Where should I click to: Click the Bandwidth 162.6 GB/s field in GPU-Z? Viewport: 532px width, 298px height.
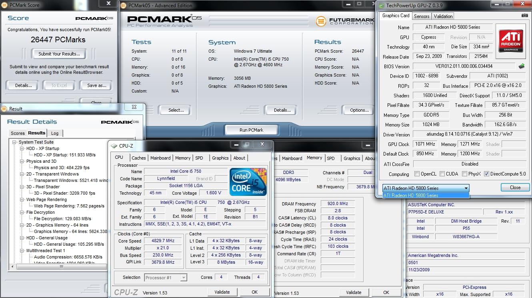click(x=506, y=125)
